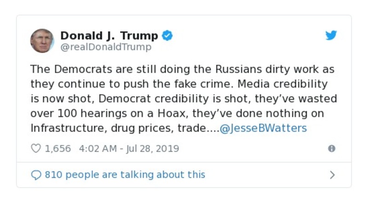
Task: Open the tweet info icon
Action: [x=331, y=149]
